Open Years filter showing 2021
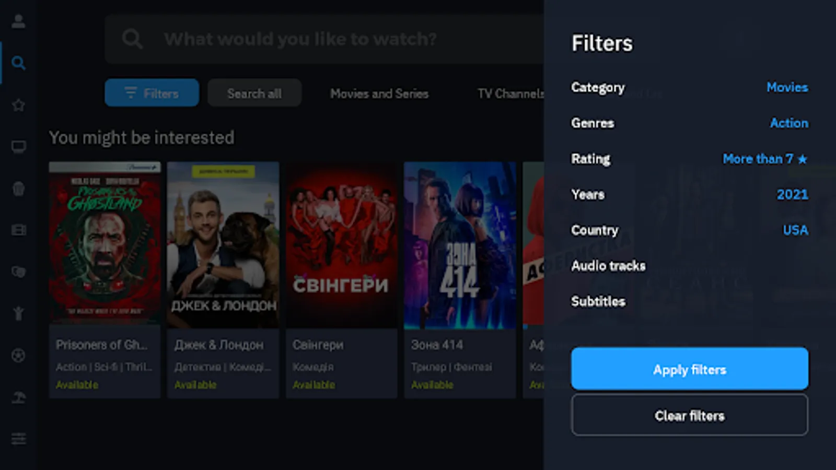 pyautogui.click(x=689, y=194)
